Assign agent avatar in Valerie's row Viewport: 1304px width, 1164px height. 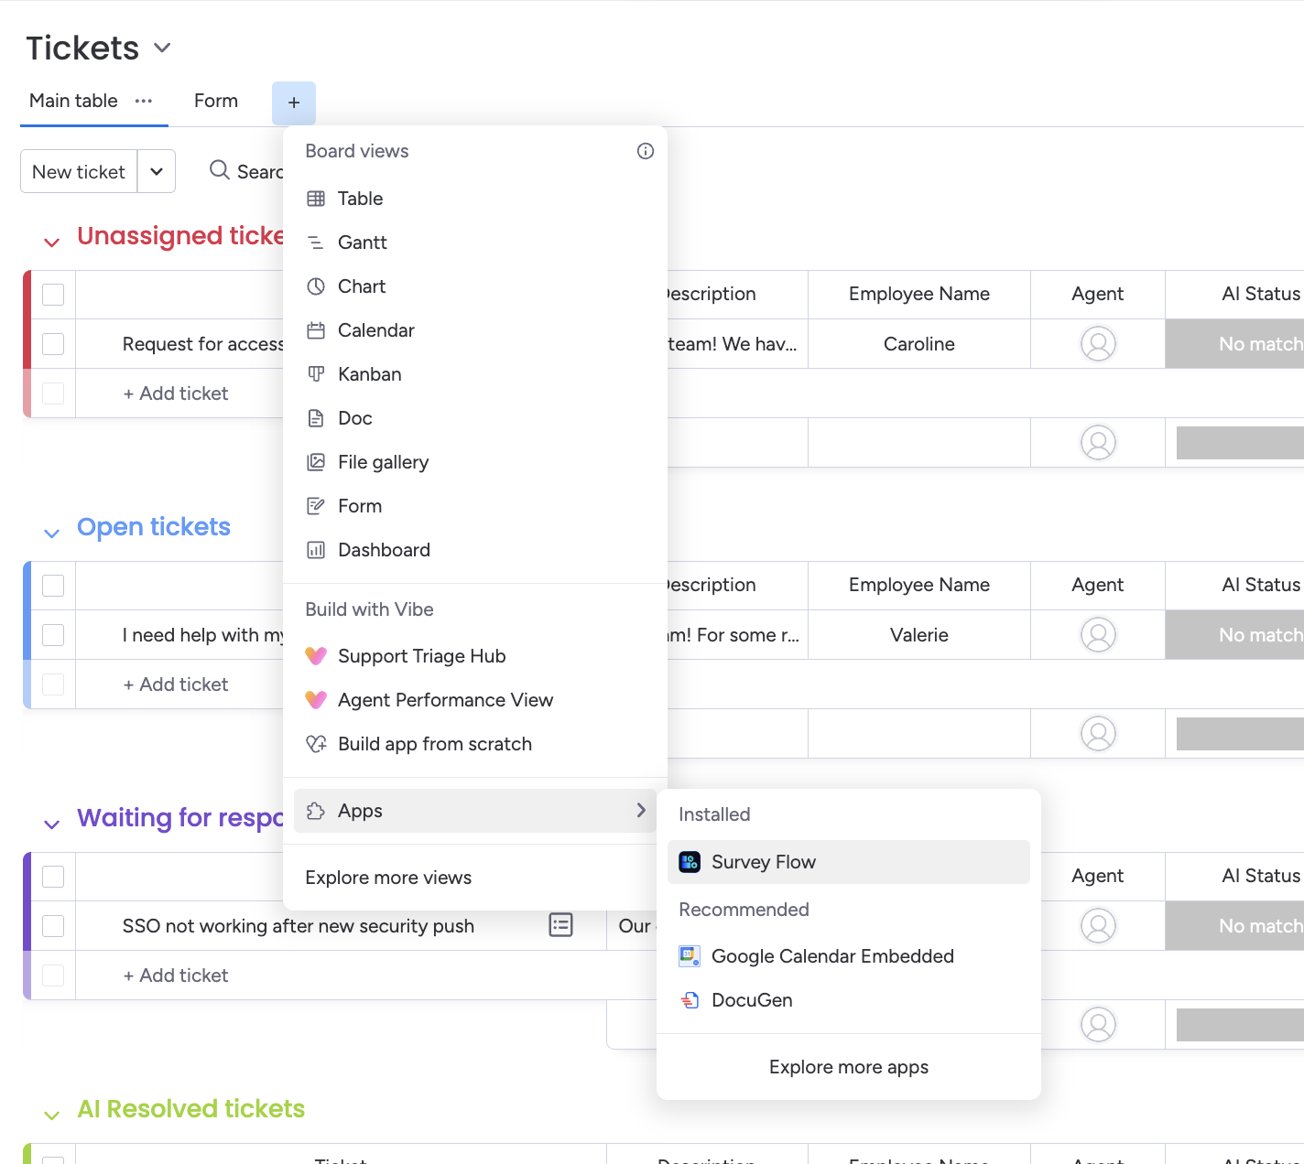coord(1098,635)
